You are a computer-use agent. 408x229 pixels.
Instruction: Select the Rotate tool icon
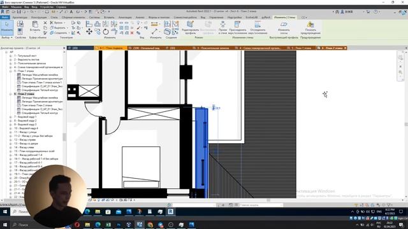pos(106,32)
